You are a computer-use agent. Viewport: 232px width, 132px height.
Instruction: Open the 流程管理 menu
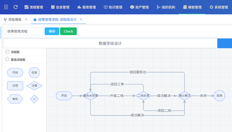tap(34, 7)
